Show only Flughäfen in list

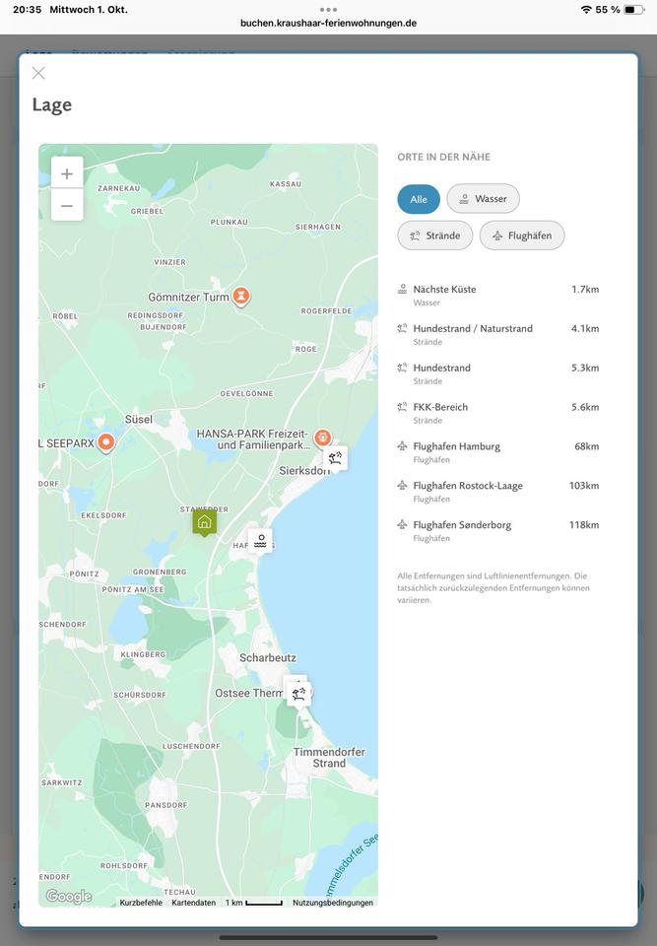pyautogui.click(x=522, y=236)
